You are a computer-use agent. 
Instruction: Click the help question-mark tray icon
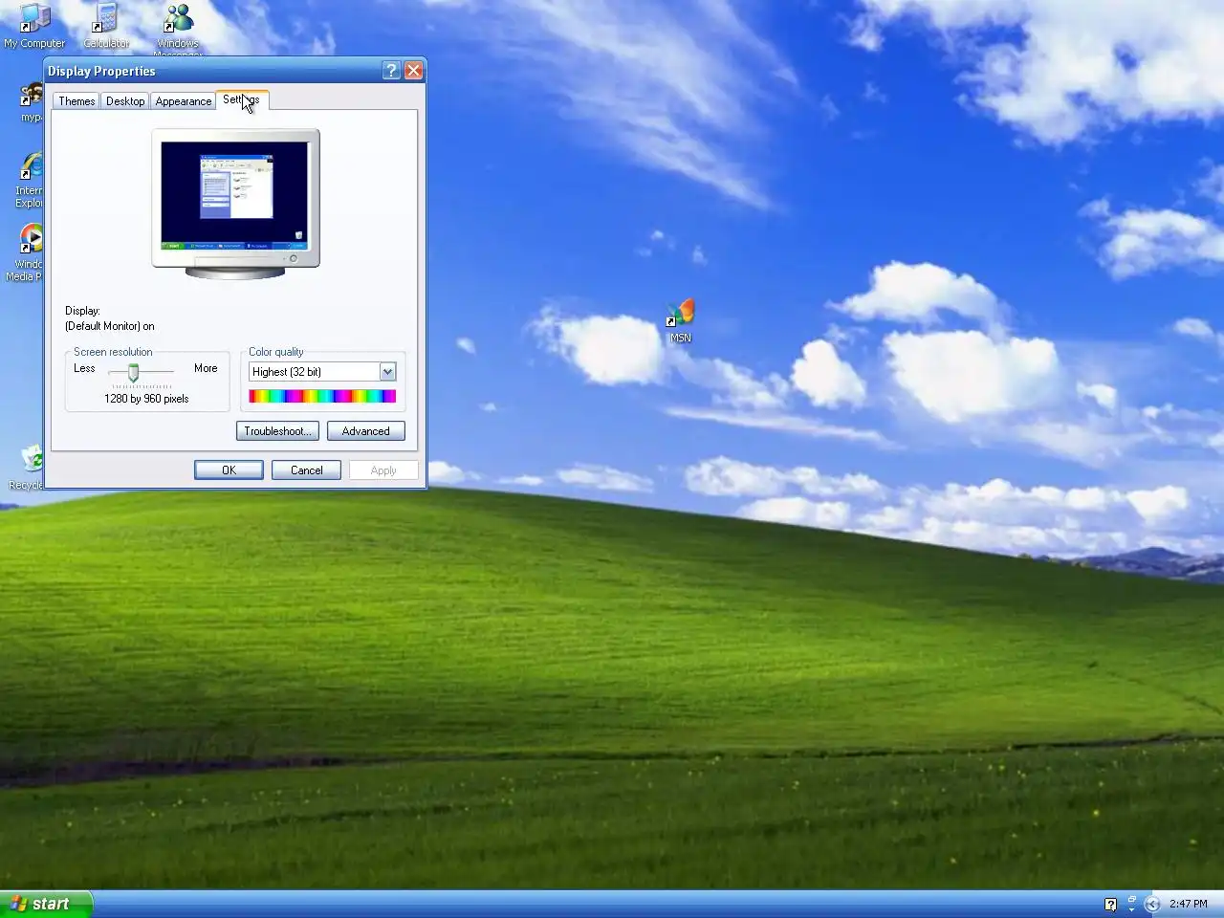(1110, 904)
